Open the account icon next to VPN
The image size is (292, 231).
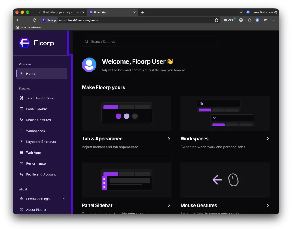coord(241,20)
